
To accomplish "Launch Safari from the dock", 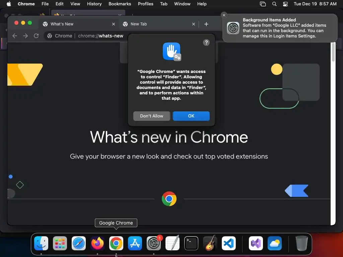I will (x=79, y=243).
